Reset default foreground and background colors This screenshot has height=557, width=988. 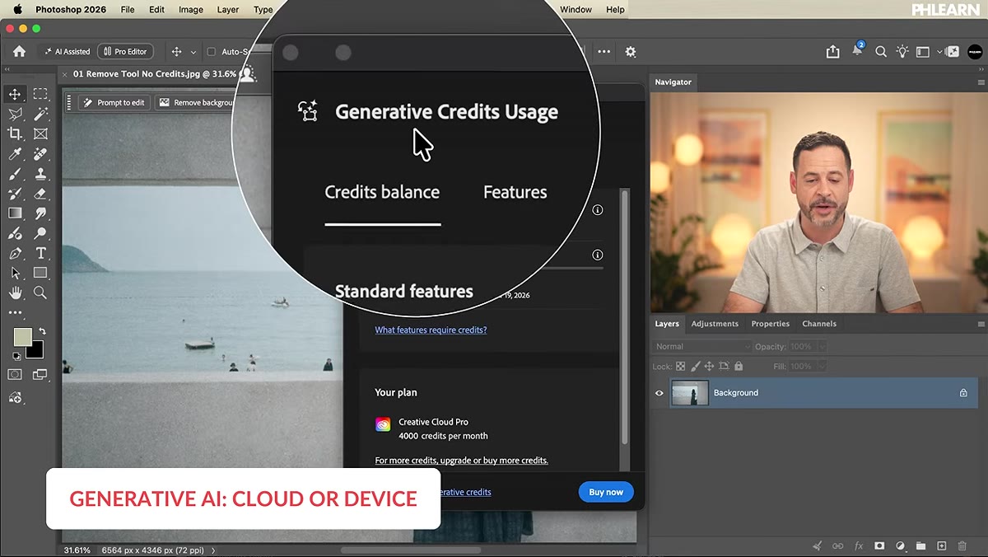pos(16,356)
